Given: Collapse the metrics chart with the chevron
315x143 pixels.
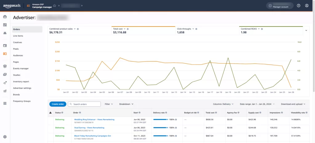Looking at the screenshot, I should pyautogui.click(x=306, y=30).
